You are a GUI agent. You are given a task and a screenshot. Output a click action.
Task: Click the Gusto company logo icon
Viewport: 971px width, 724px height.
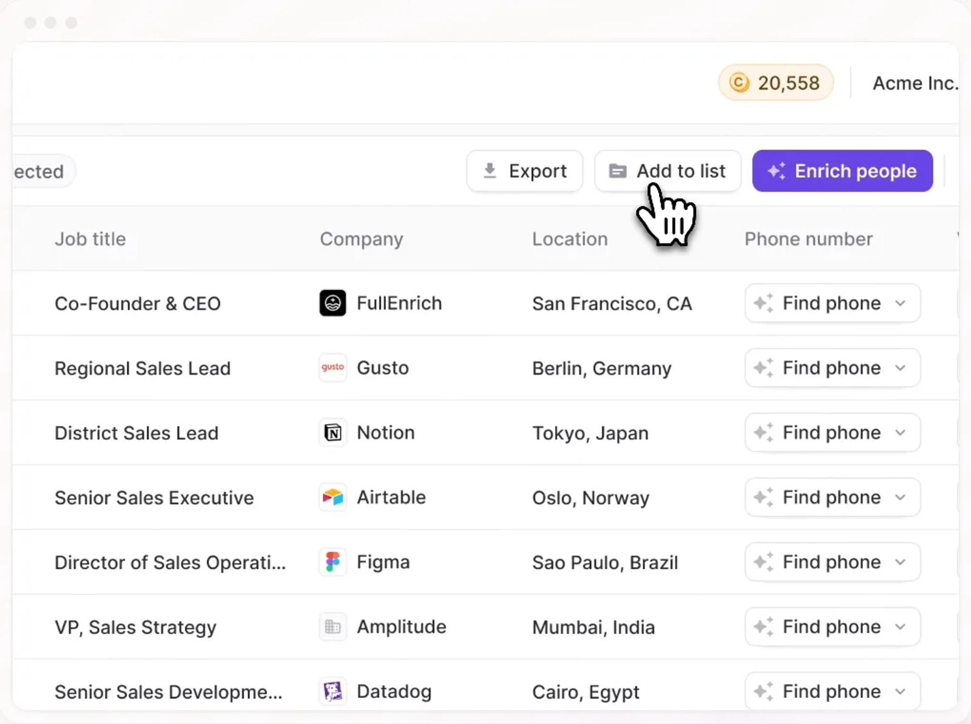(333, 367)
